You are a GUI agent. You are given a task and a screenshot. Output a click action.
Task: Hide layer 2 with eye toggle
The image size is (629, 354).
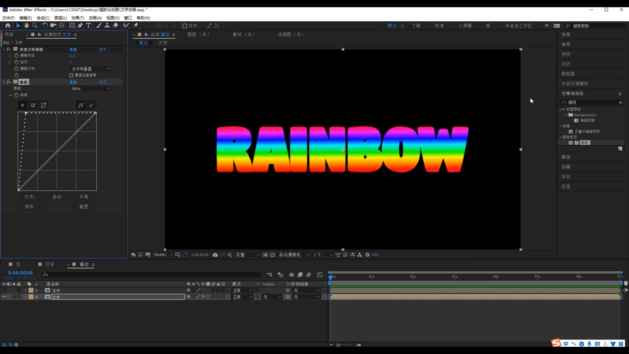click(4, 297)
